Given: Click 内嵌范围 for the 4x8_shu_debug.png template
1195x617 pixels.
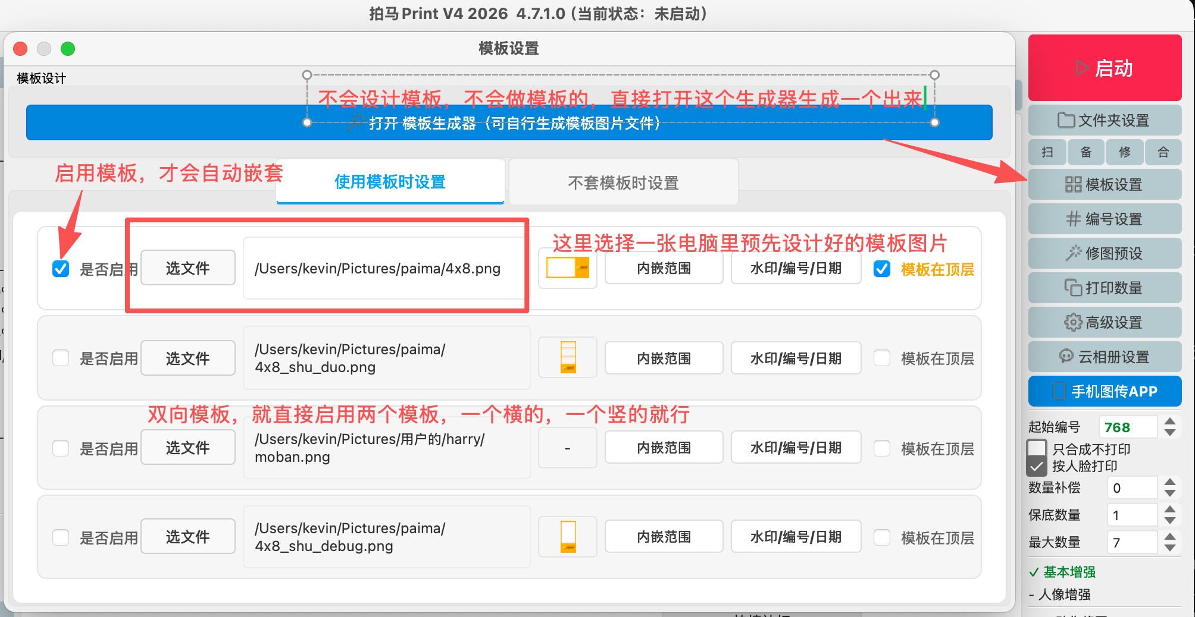Looking at the screenshot, I should point(664,537).
